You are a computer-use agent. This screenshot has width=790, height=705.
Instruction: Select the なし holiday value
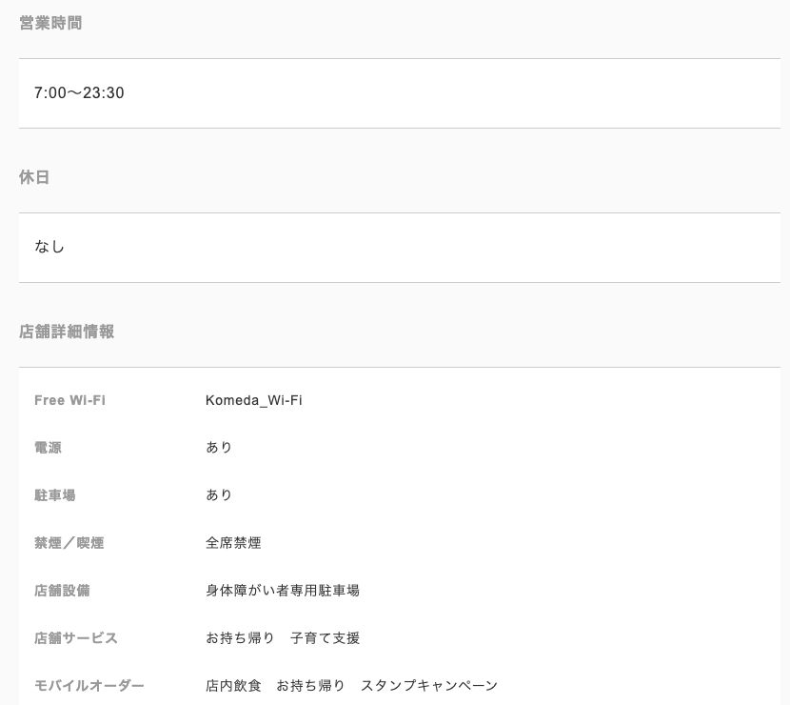[x=49, y=247]
